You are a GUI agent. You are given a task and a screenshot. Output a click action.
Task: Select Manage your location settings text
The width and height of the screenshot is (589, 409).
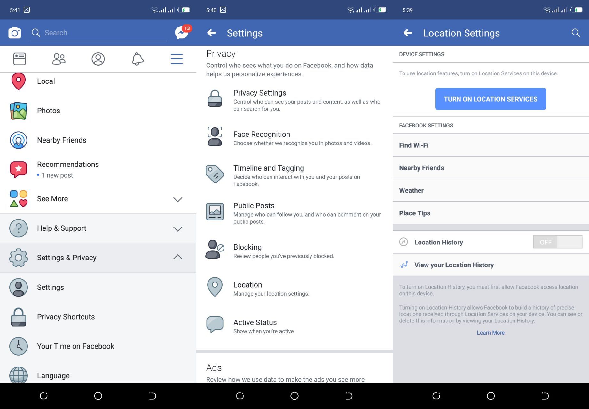[x=271, y=294]
